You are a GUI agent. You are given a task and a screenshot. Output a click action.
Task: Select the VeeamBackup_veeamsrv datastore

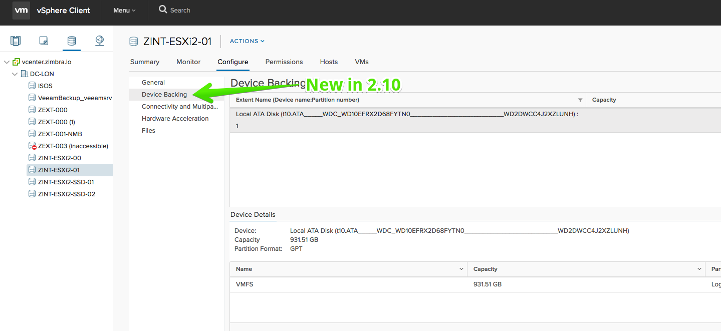75,98
